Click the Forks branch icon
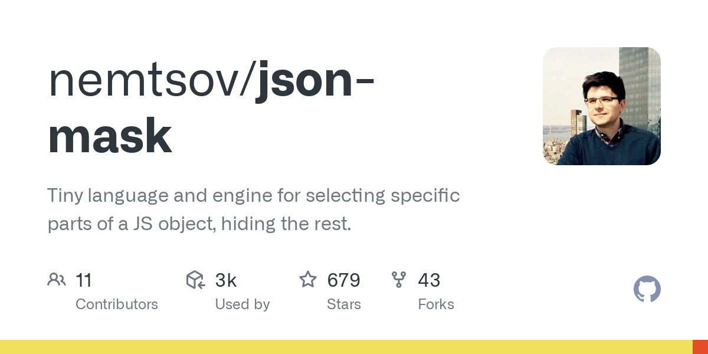 399,280
